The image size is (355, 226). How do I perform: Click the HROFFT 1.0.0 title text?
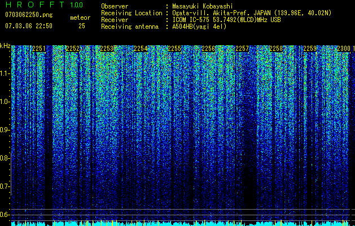[44, 5]
